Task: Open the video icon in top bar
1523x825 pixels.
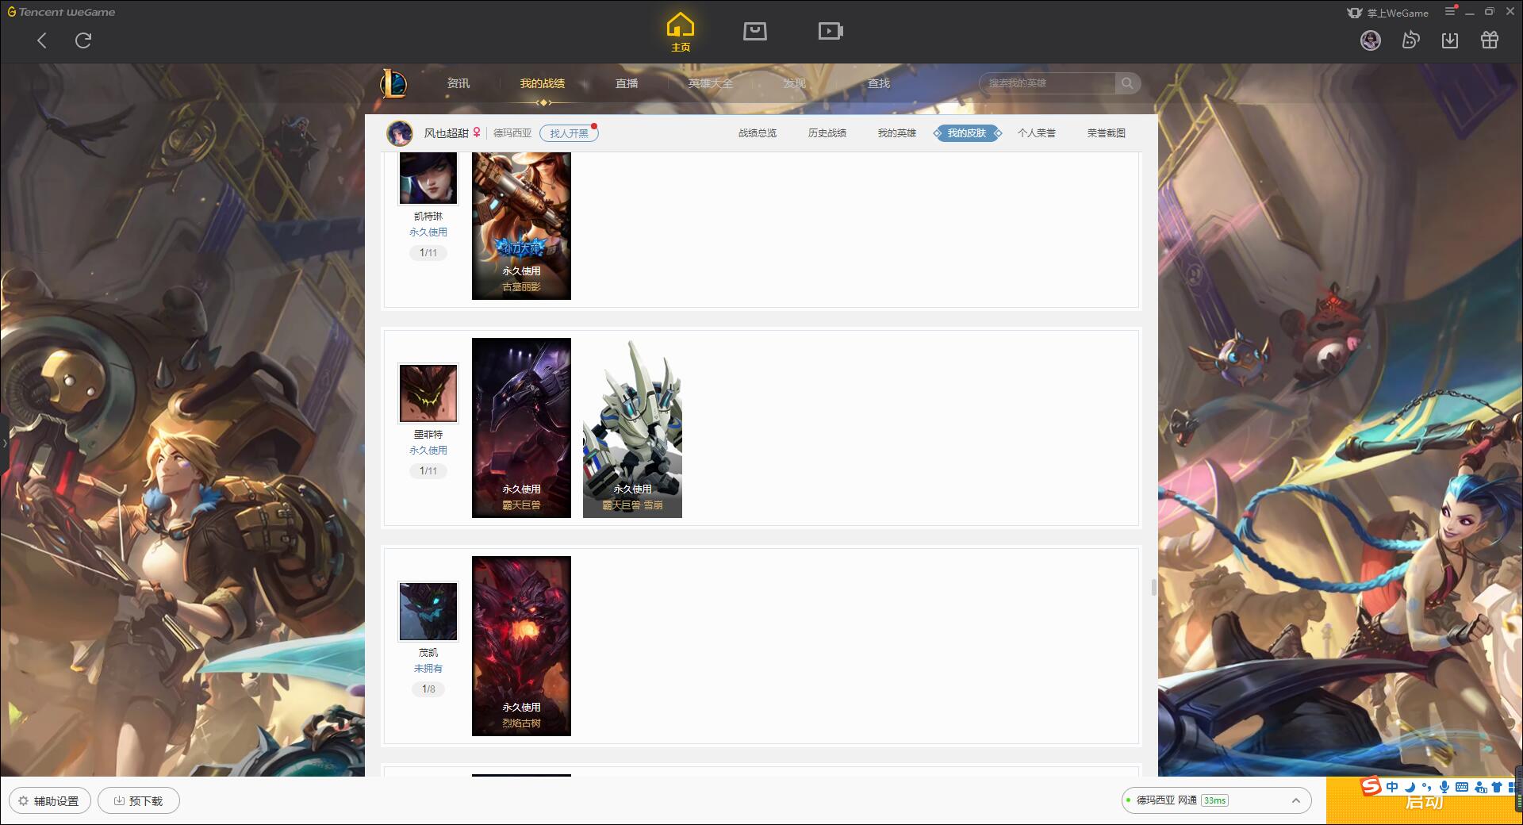Action: tap(831, 31)
